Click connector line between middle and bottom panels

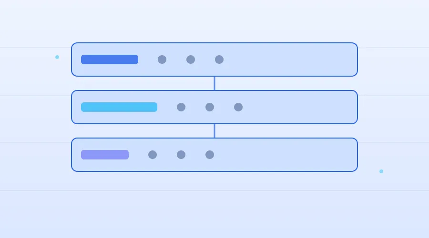tap(214, 131)
